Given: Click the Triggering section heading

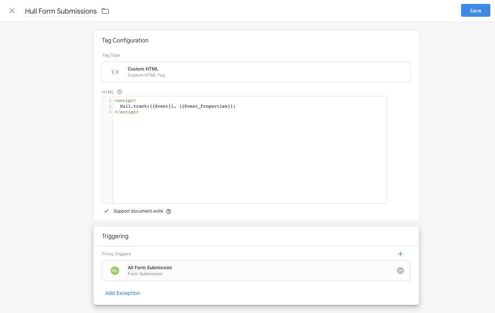Looking at the screenshot, I should [115, 236].
